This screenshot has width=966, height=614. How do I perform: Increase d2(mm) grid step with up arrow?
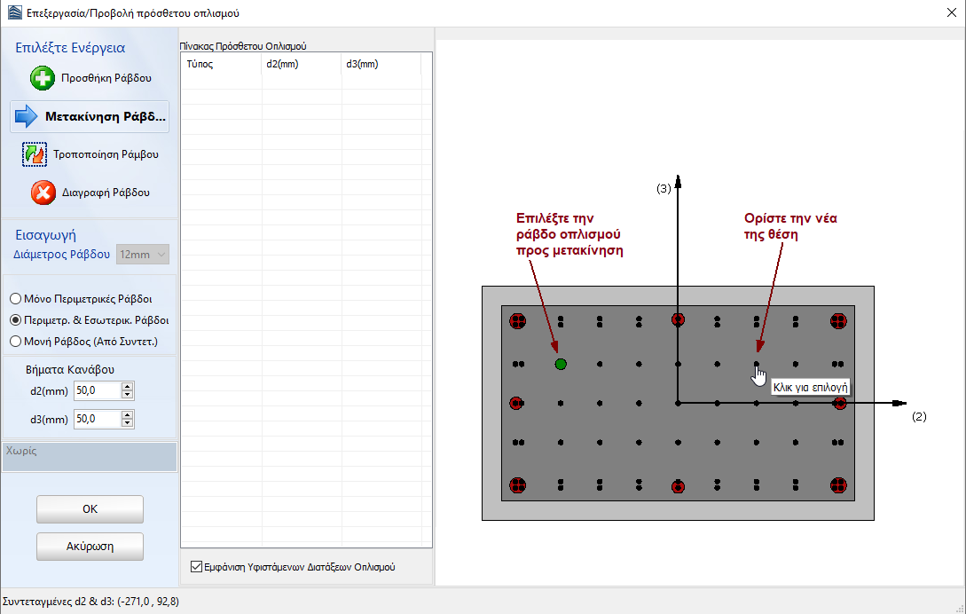(x=128, y=387)
